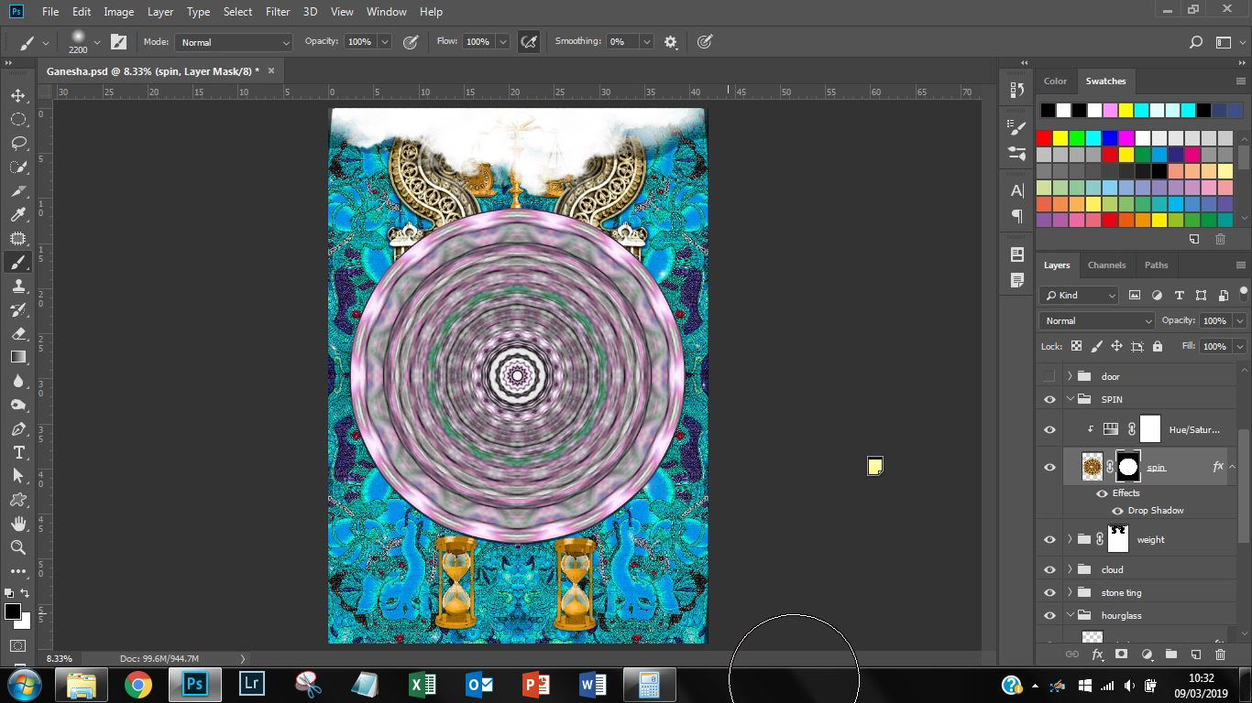
Task: Toggle airbrush-style build-up effects
Action: click(x=529, y=42)
